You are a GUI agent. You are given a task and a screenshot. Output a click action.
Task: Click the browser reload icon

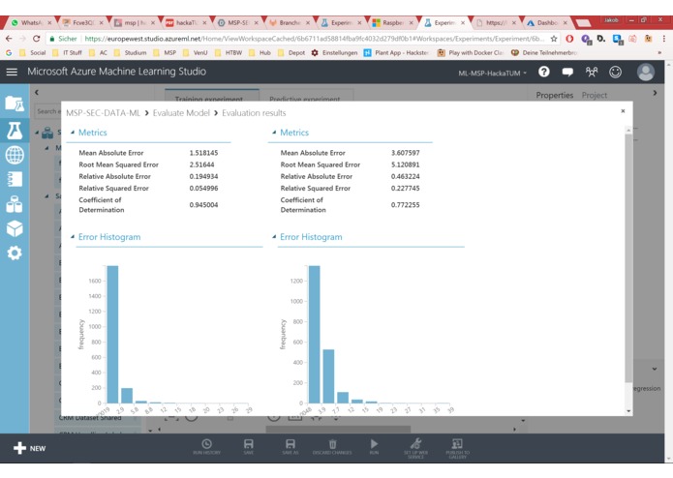coord(36,39)
